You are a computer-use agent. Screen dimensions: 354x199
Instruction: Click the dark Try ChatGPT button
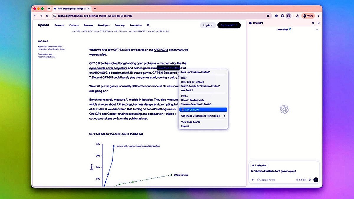pos(229,25)
